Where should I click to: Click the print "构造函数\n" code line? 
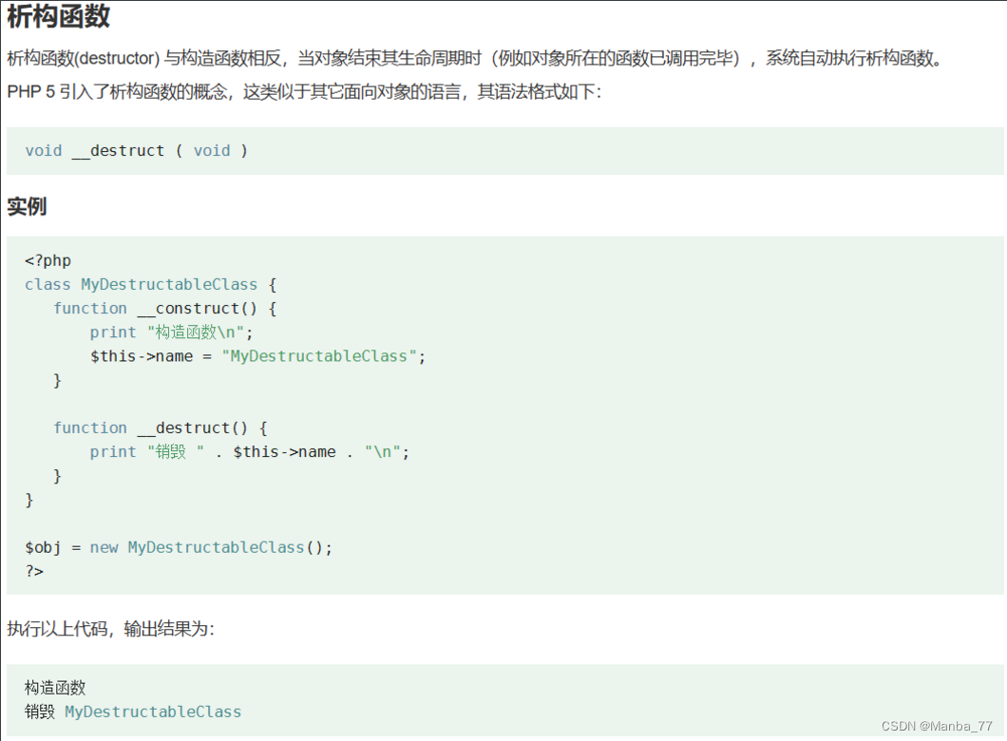point(171,332)
